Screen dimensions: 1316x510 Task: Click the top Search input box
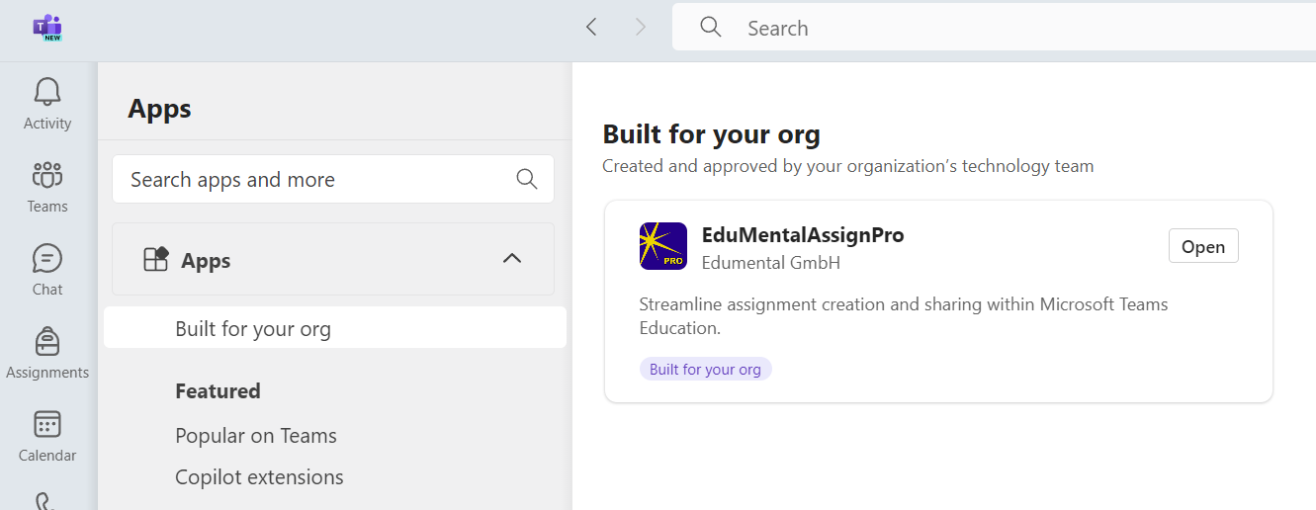coord(989,28)
